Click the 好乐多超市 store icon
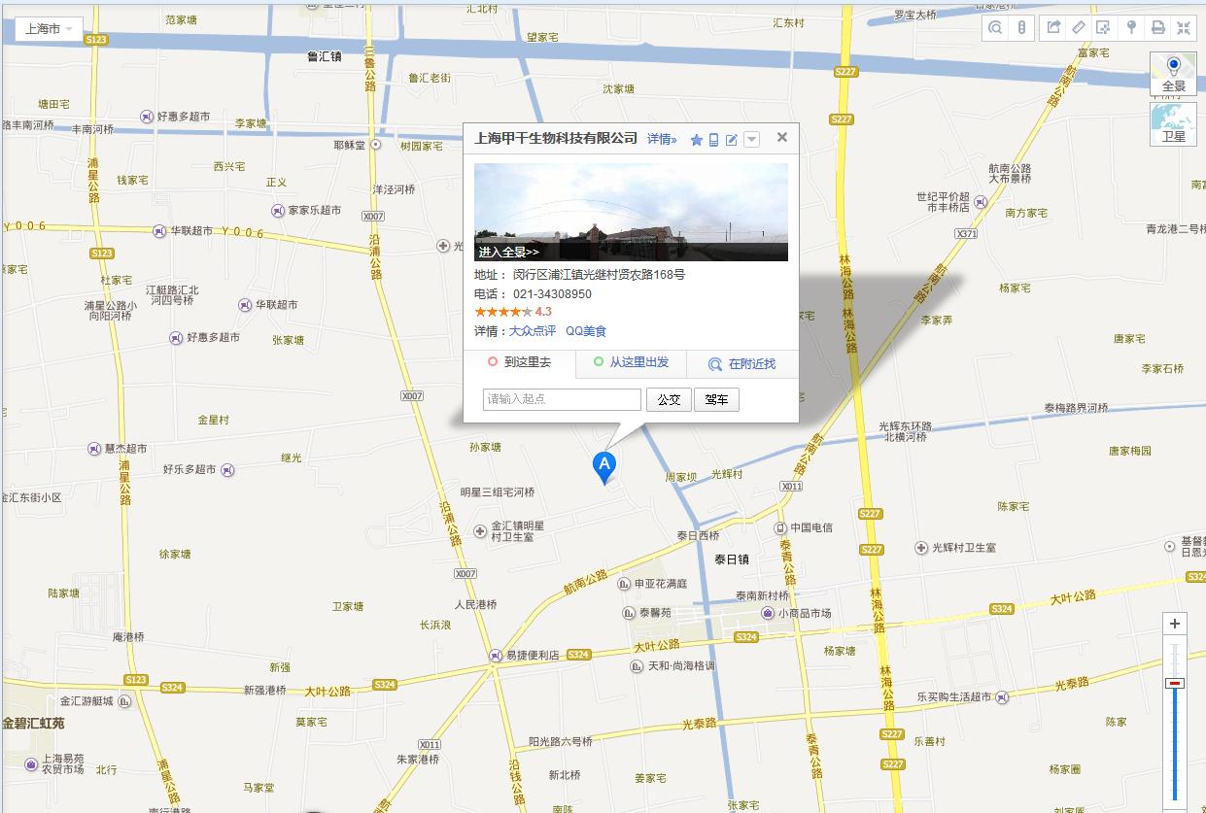The image size is (1206, 813). coord(227,470)
